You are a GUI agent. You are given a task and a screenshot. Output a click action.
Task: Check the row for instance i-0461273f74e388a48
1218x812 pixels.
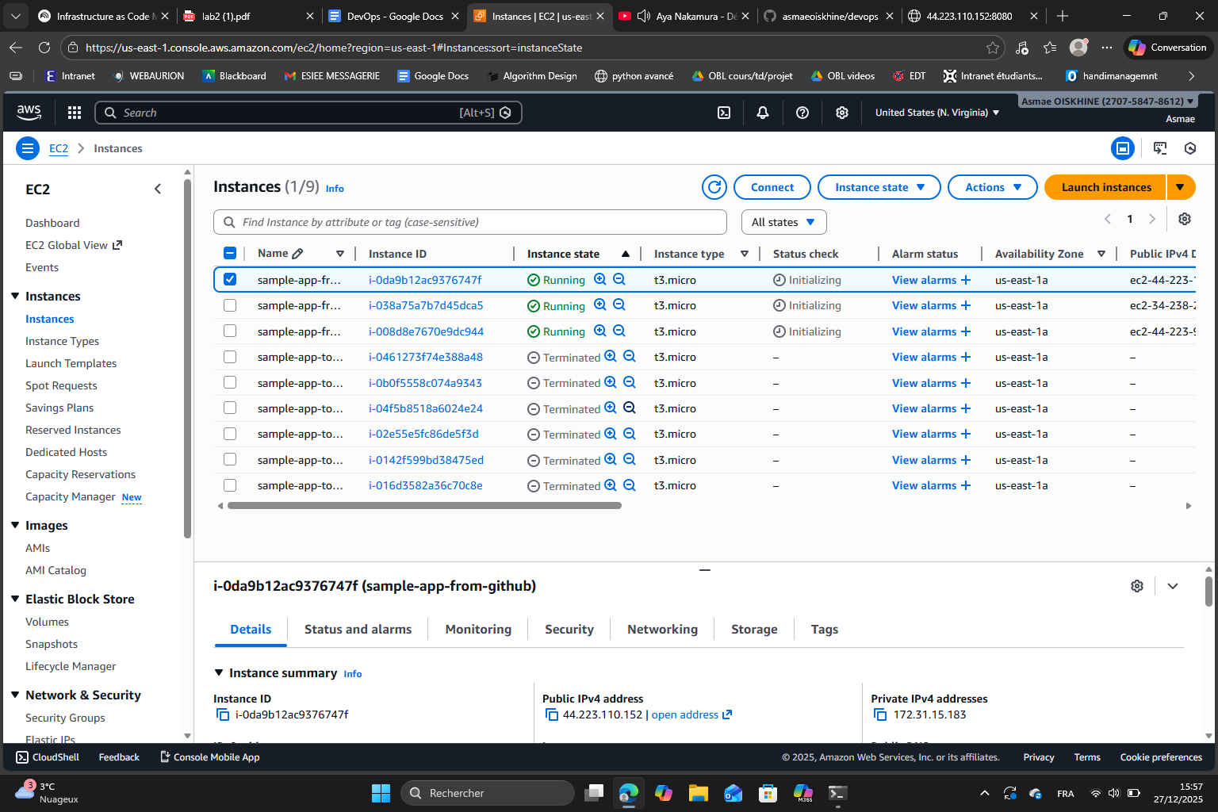230,357
